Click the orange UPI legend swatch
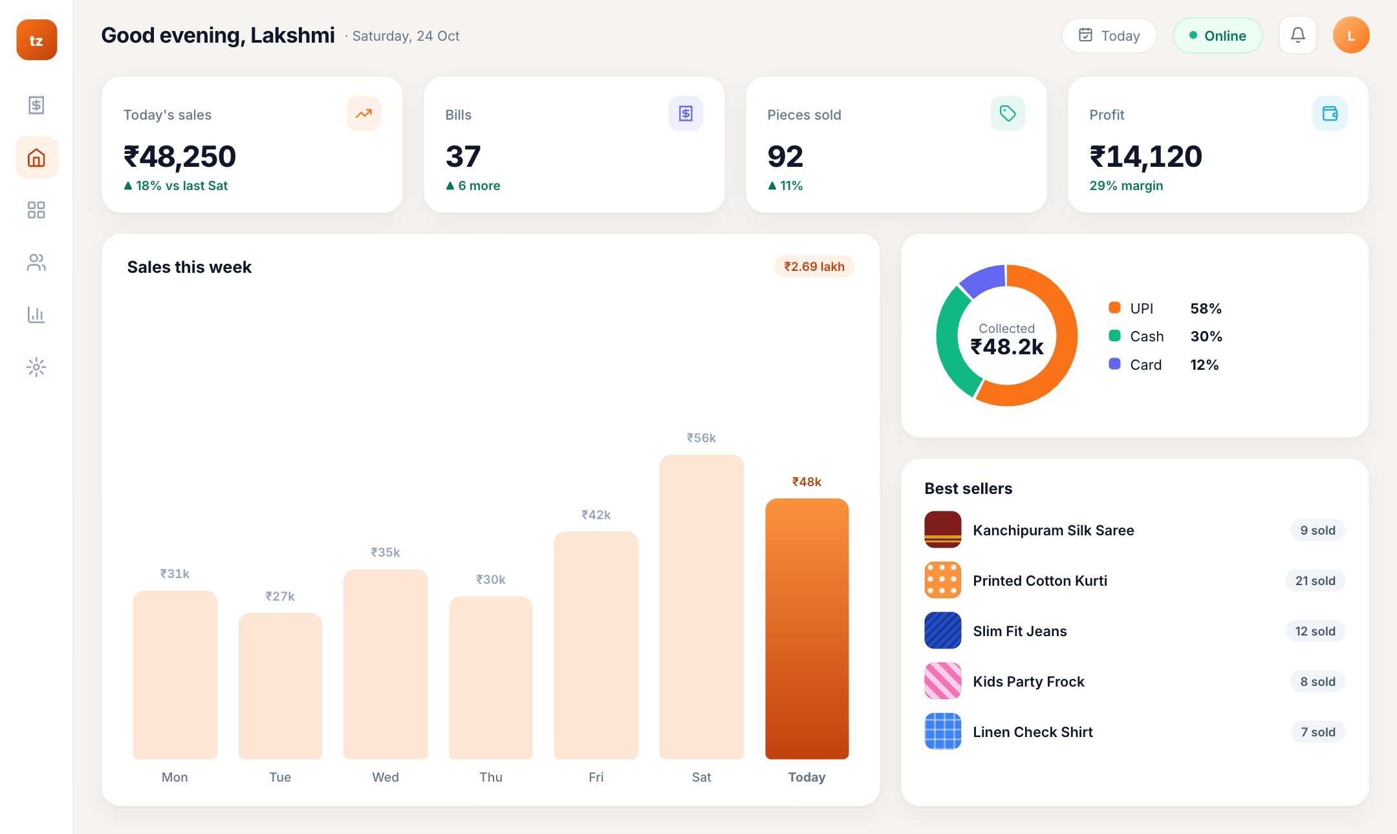Image resolution: width=1397 pixels, height=834 pixels. pyautogui.click(x=1114, y=308)
